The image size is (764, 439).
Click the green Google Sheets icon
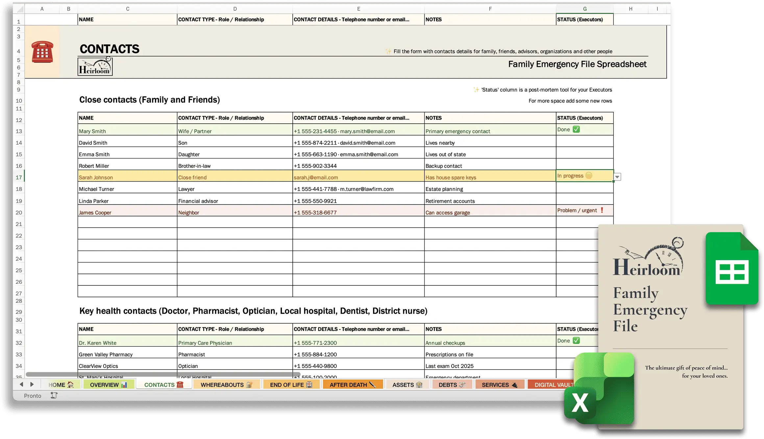click(x=732, y=268)
